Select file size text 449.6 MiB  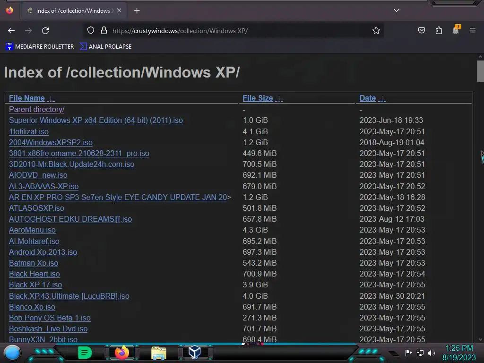tap(259, 154)
